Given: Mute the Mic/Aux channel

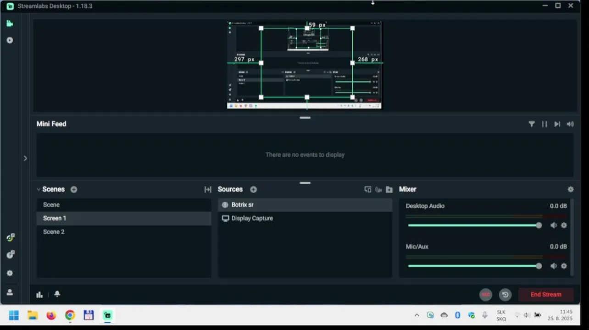Looking at the screenshot, I should (x=554, y=266).
